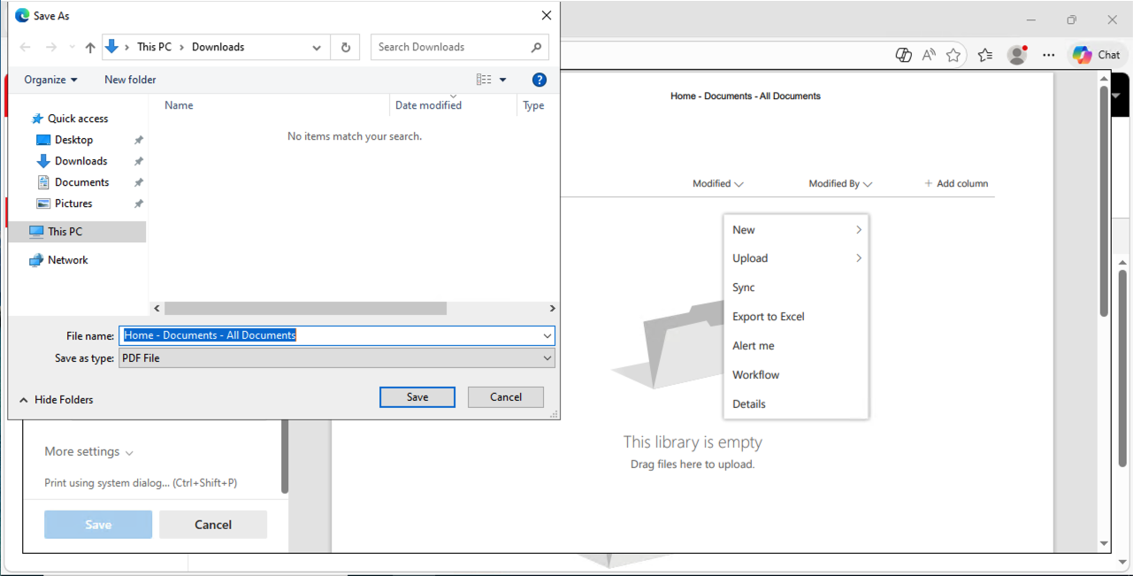This screenshot has width=1133, height=576.
Task: Open Edge Settings and more menu
Action: pyautogui.click(x=1049, y=55)
